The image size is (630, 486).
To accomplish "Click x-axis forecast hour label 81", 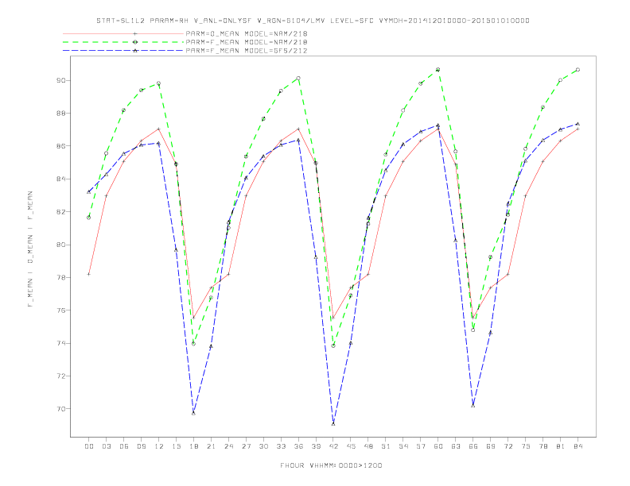I will [561, 446].
